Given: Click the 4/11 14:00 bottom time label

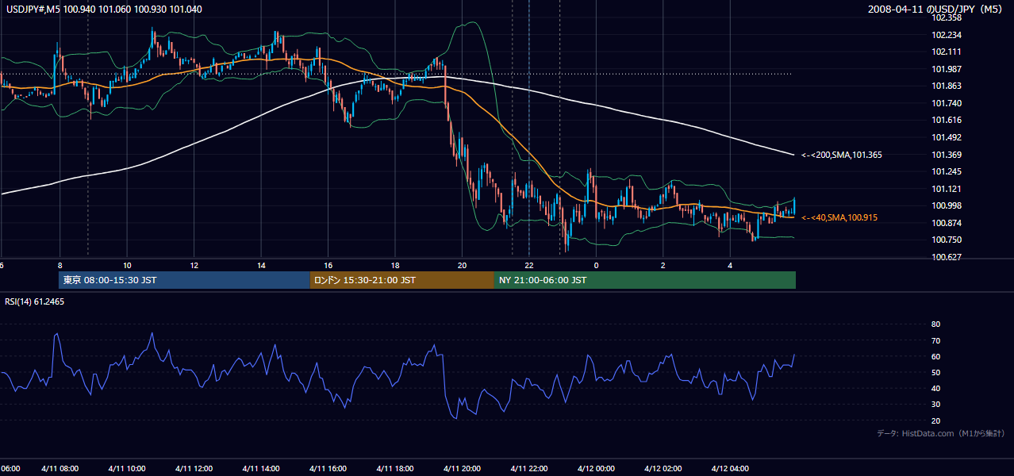Looking at the screenshot, I should click(x=261, y=469).
